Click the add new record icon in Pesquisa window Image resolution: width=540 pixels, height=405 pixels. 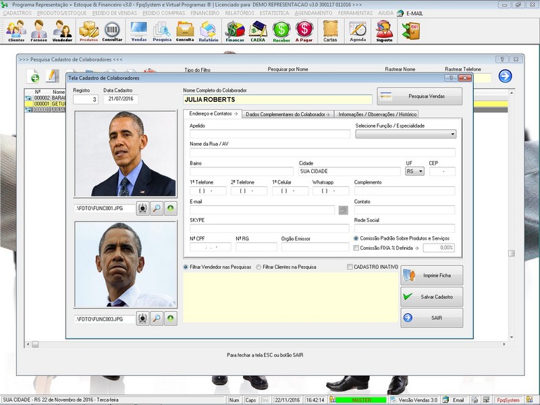(x=33, y=76)
